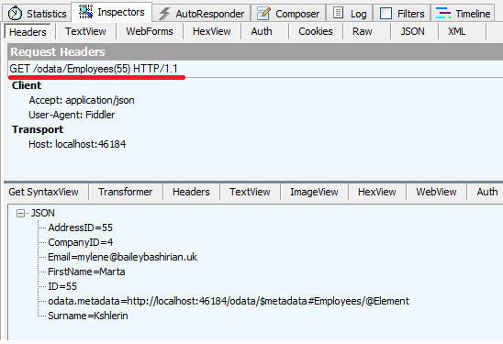Viewport: 503px width, 344px height.
Task: Collapse the JSON root tree node
Action: tap(20, 213)
